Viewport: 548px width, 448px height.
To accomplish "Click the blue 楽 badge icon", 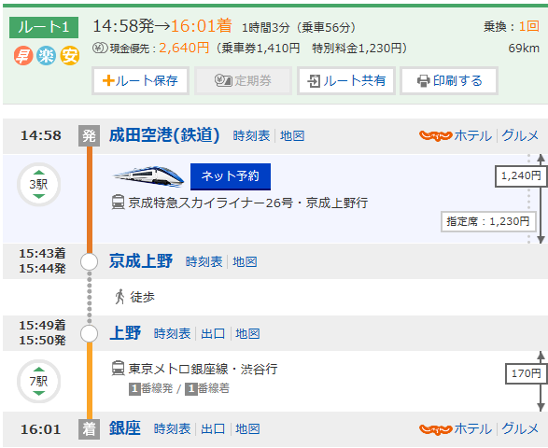I will [47, 56].
